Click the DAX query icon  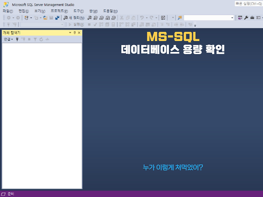pyautogui.click(x=114, y=18)
